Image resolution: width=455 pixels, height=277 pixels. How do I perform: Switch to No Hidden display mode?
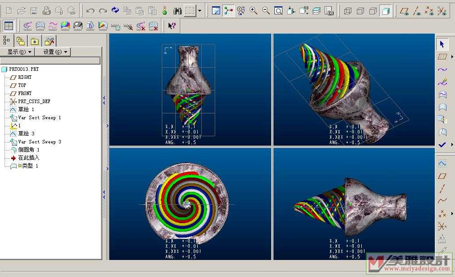pyautogui.click(x=373, y=11)
